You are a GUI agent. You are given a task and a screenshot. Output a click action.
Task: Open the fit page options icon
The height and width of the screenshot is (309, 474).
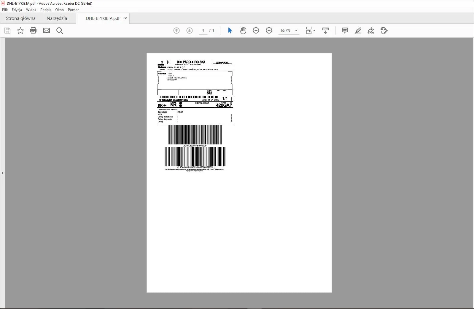311,31
